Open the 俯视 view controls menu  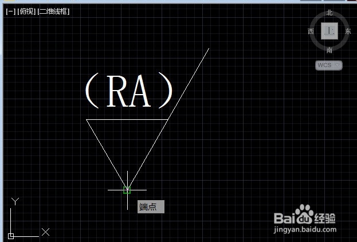coord(26,11)
